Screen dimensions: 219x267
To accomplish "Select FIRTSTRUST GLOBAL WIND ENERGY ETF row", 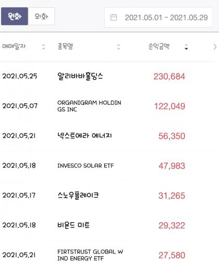I will click(110, 254).
